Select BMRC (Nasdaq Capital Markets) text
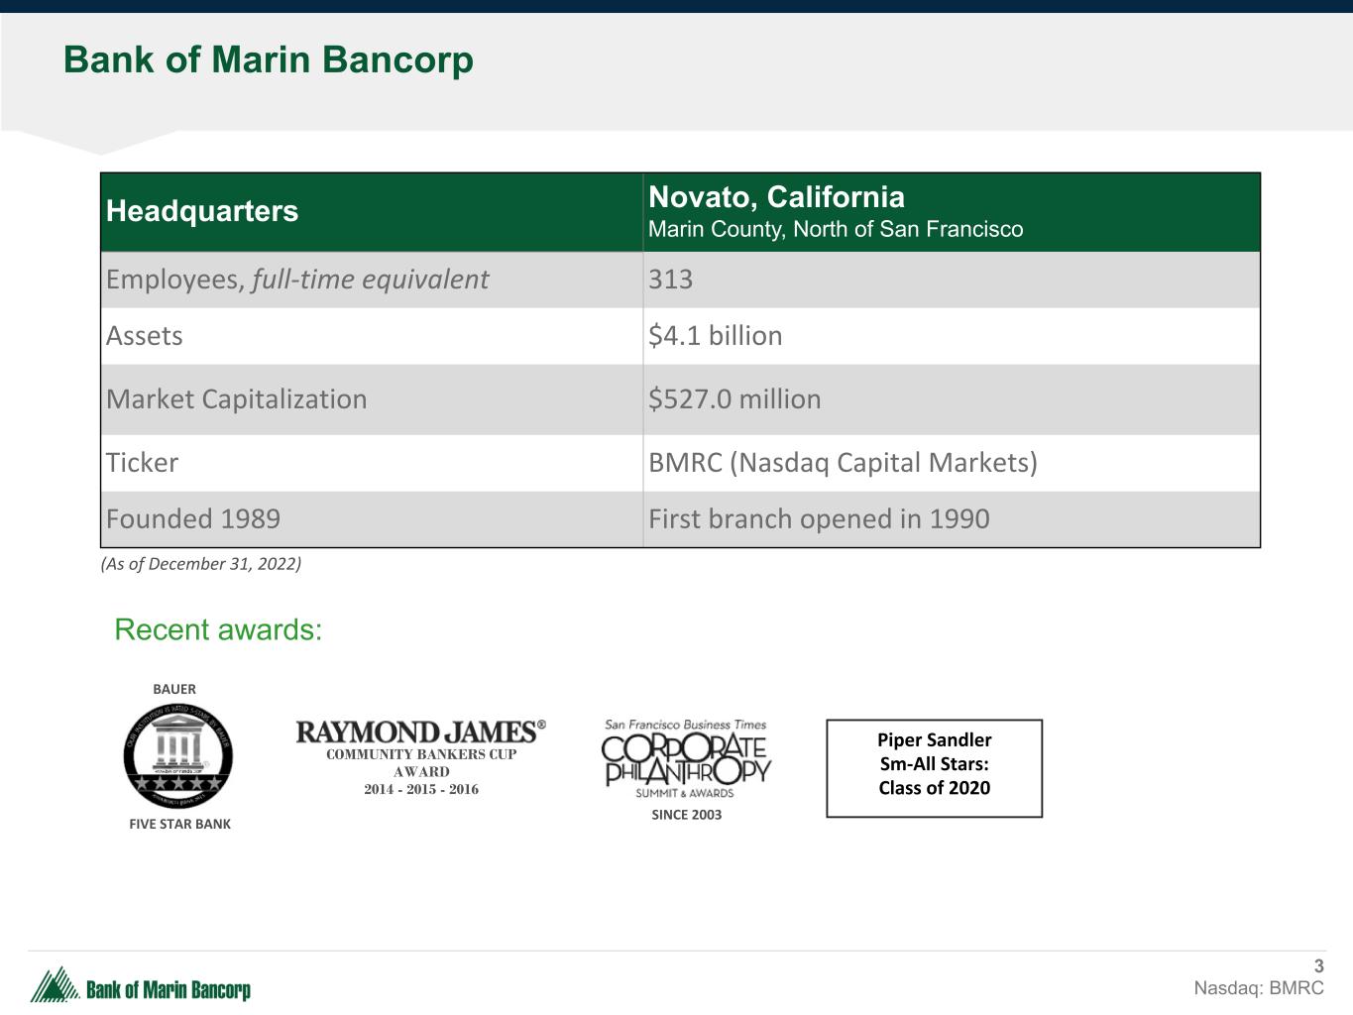 click(843, 463)
